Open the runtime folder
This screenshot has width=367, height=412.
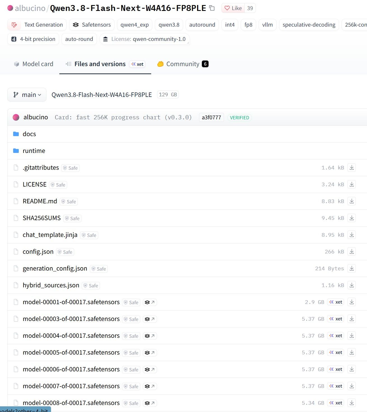point(34,151)
